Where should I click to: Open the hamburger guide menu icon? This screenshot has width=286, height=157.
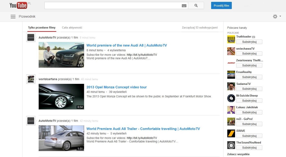tap(13, 17)
